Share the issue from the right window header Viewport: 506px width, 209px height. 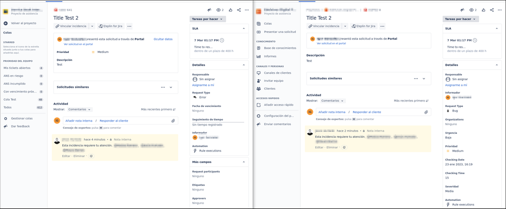click(x=492, y=10)
